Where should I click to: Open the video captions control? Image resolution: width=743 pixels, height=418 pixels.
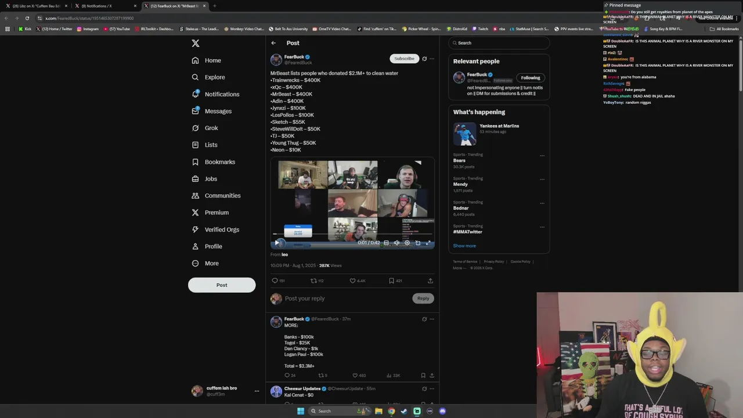coord(386,243)
